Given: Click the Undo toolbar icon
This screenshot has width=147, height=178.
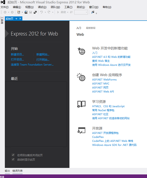Looking at the screenshot, I should [x=42, y=12].
